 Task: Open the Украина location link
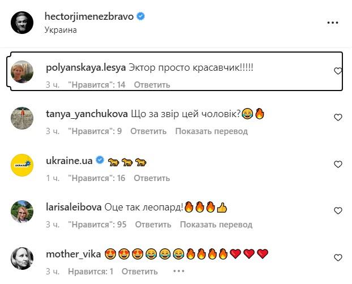pyautogui.click(x=61, y=30)
